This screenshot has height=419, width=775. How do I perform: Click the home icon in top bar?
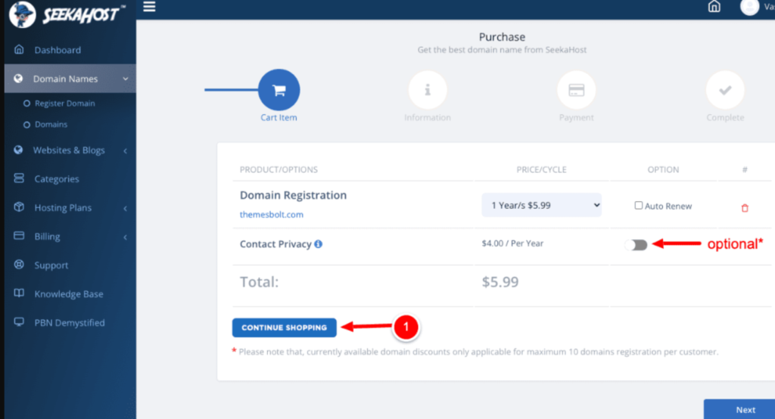714,7
